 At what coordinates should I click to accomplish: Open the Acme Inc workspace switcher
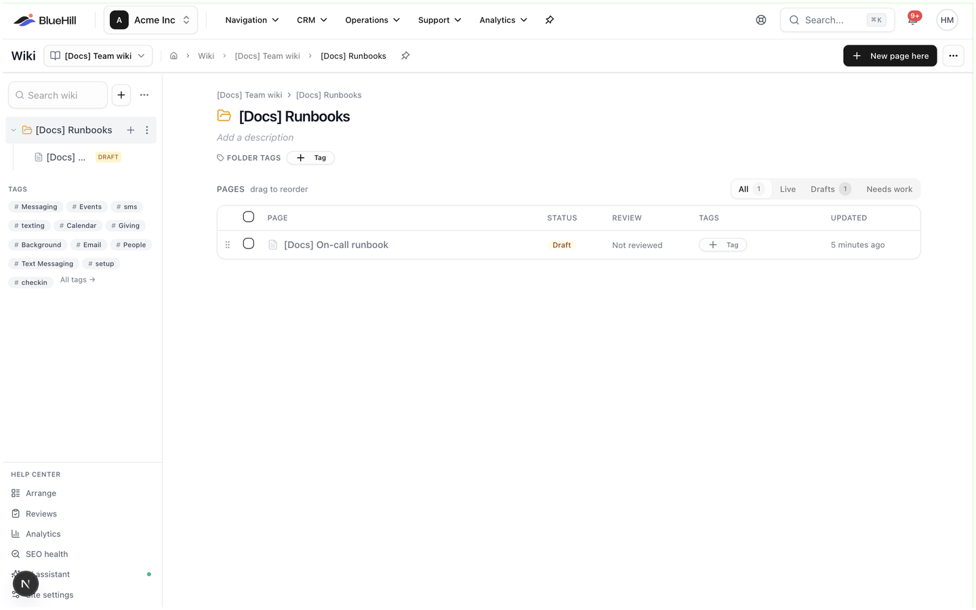point(150,20)
